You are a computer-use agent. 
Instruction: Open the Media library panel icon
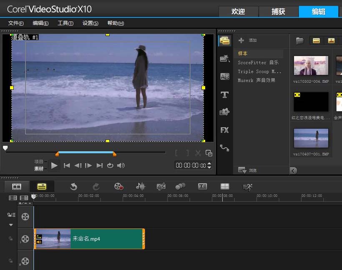(x=225, y=41)
